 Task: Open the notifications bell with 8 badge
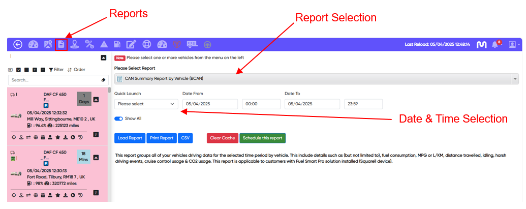tap(496, 45)
